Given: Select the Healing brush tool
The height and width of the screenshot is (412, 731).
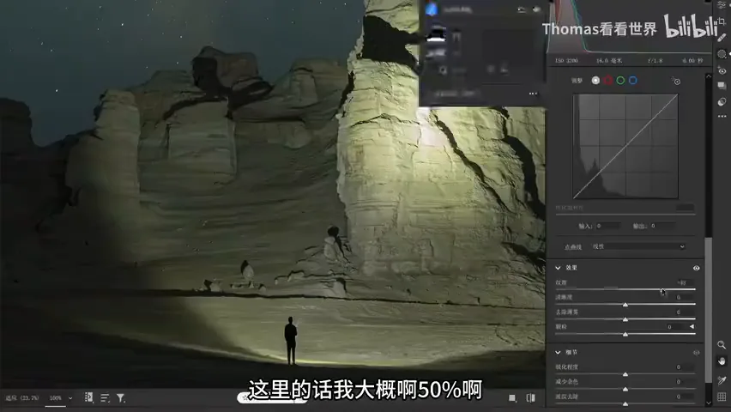Looking at the screenshot, I should 722,37.
